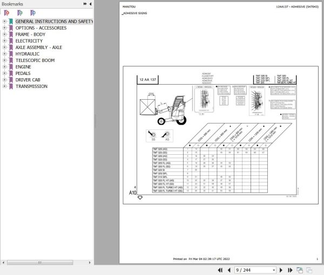The height and width of the screenshot is (275, 324).
Task: Click the telehandler illustration in the diagram
Action: tap(163, 109)
